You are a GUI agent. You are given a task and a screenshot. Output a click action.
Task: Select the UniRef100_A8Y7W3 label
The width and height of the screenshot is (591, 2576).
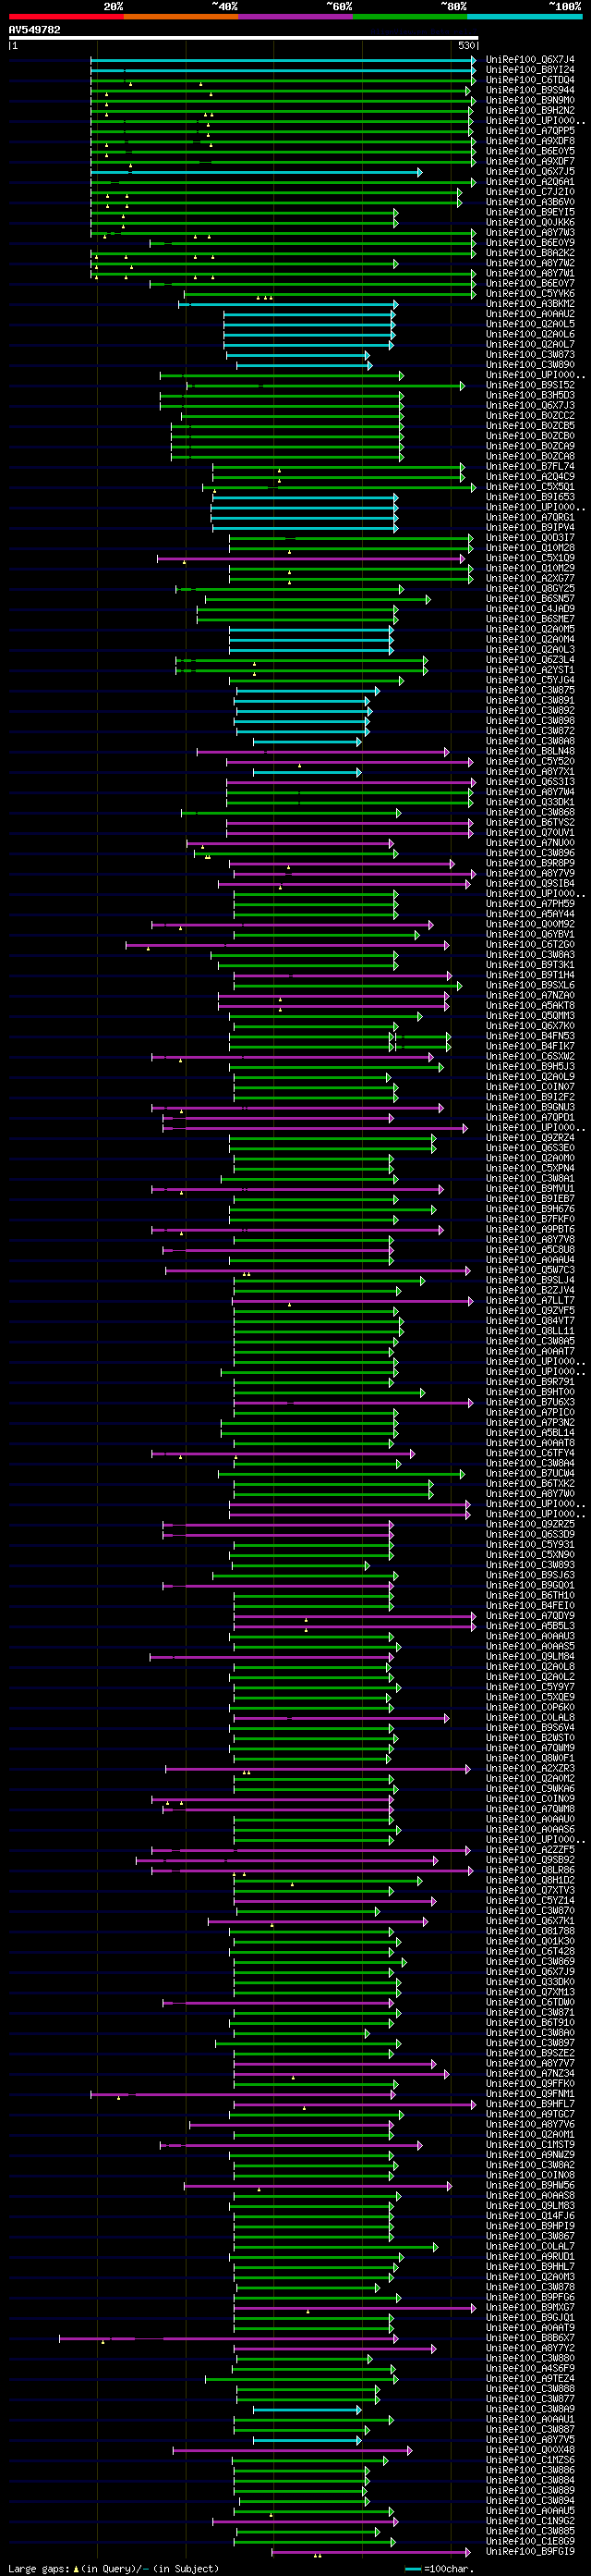pos(530,233)
